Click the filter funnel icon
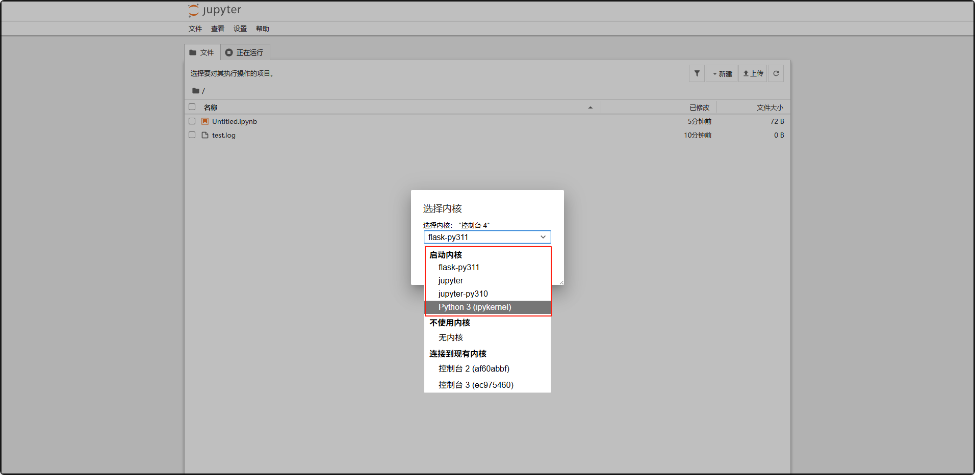975x475 pixels. click(697, 73)
